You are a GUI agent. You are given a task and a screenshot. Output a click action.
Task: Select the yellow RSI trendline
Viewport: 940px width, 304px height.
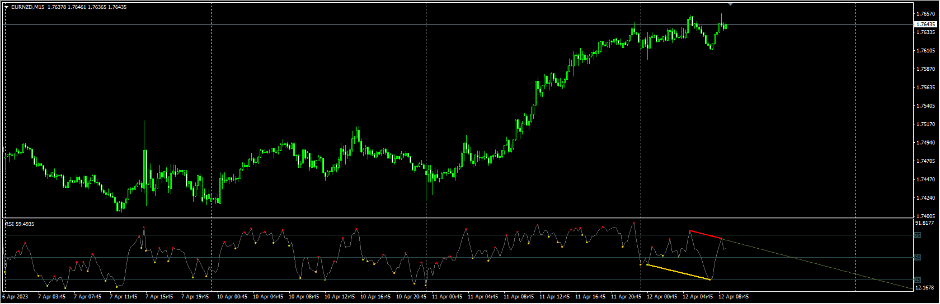678,272
